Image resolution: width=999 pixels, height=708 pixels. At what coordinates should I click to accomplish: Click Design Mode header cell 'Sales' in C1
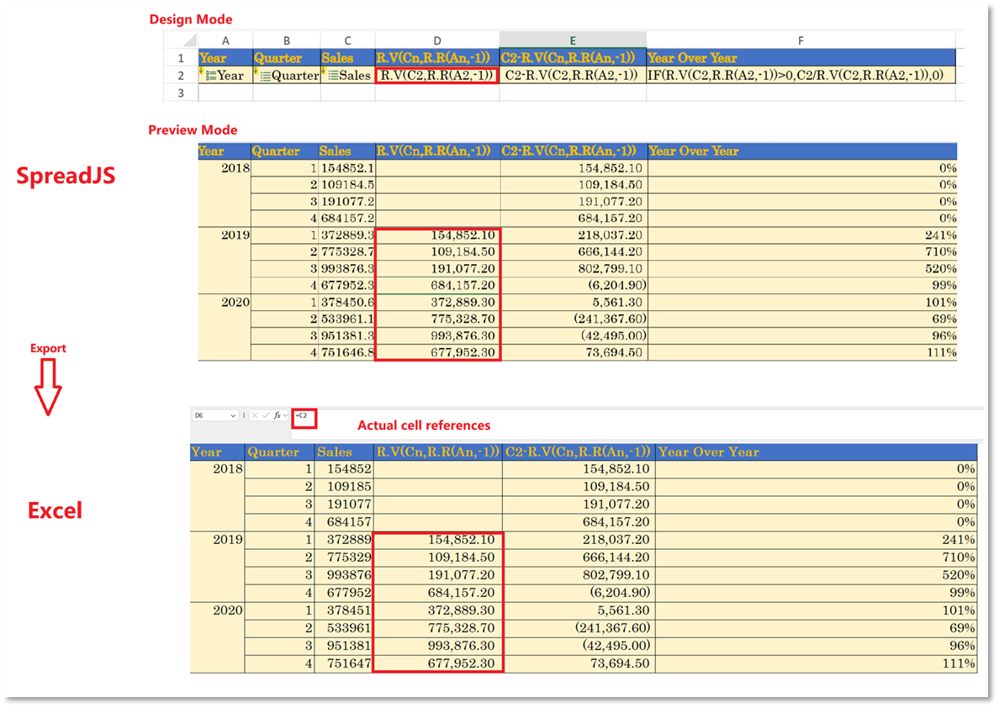click(x=348, y=58)
